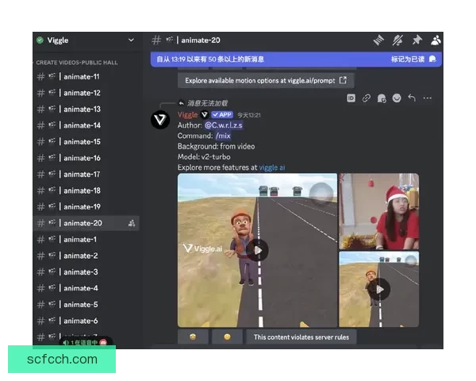
Task: Expand the Viggle server dropdown menu
Action: [131, 40]
